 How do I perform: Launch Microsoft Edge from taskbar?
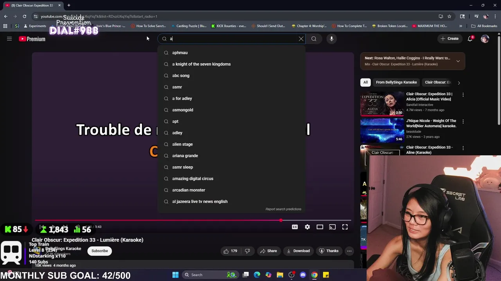(x=257, y=275)
